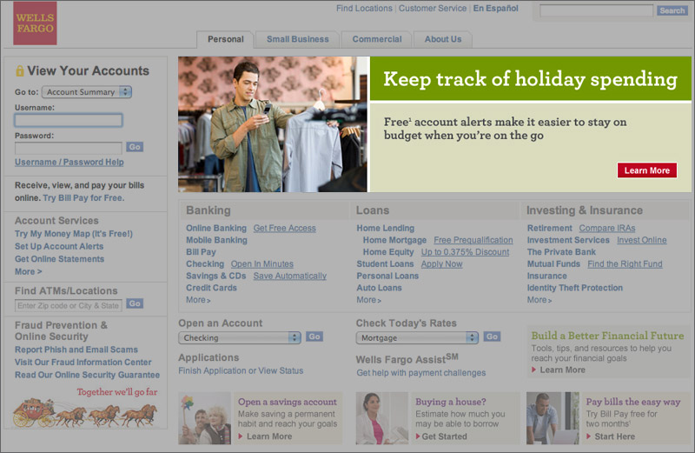Click Go beside the Open an Account dropdown
This screenshot has height=453, width=695.
314,336
